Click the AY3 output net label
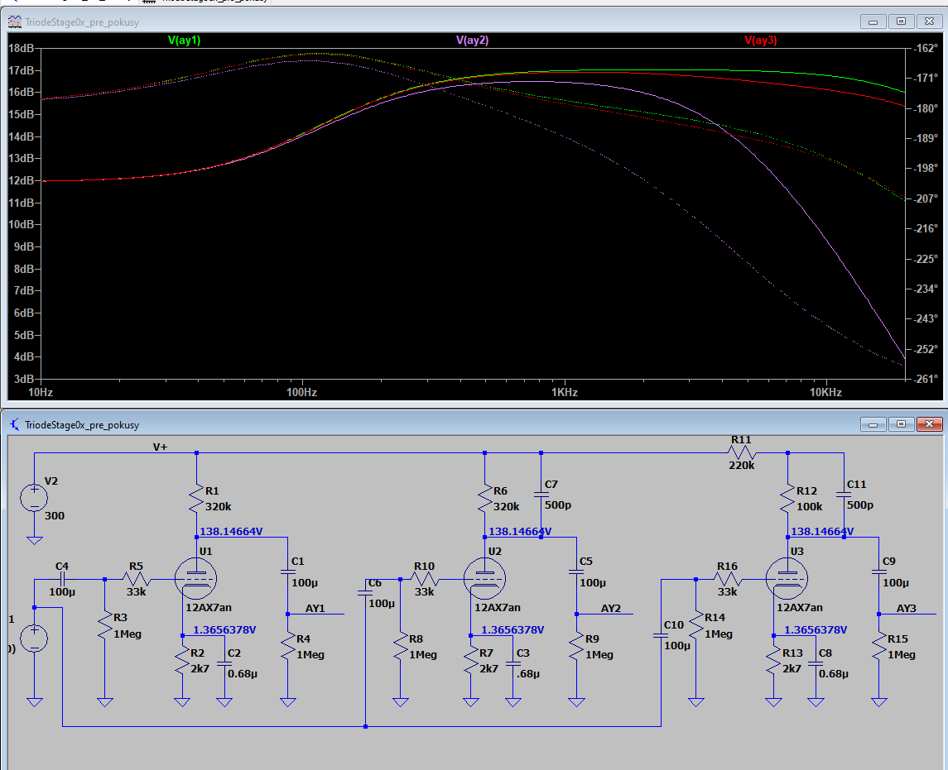The width and height of the screenshot is (948, 770). click(x=907, y=609)
